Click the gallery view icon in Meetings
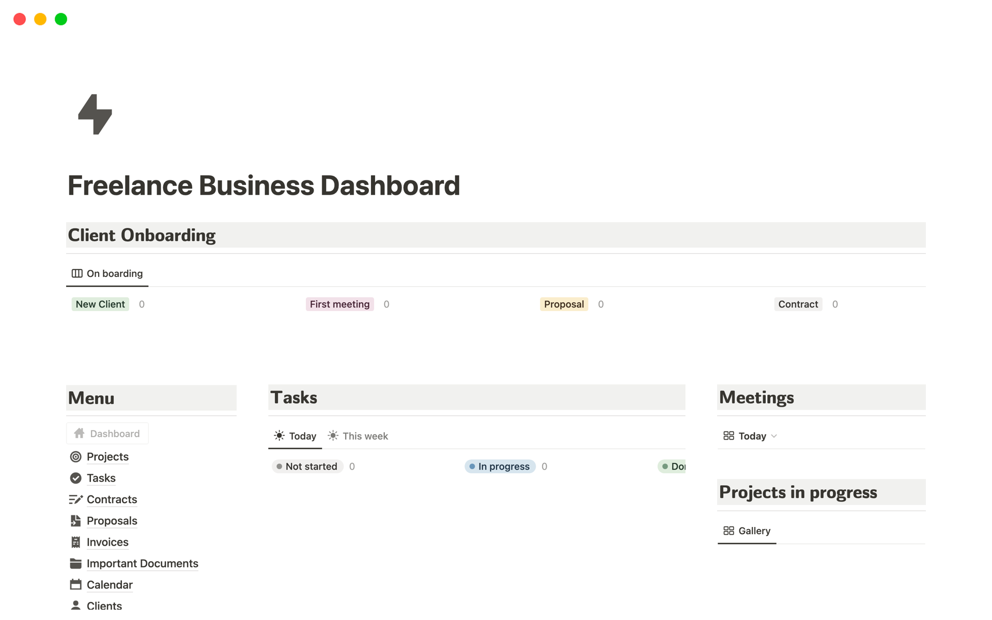Screen dimensions: 992x620 [729, 436]
